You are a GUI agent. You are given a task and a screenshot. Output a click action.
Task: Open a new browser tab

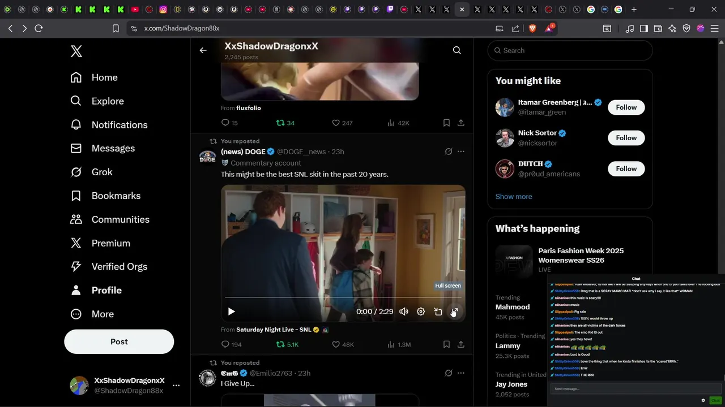pos(634,10)
